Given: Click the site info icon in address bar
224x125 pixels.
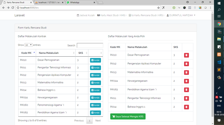Looking at the screenshot, I should [18, 8].
